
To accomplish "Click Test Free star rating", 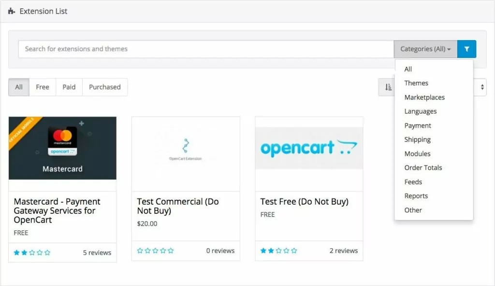I will pos(279,251).
